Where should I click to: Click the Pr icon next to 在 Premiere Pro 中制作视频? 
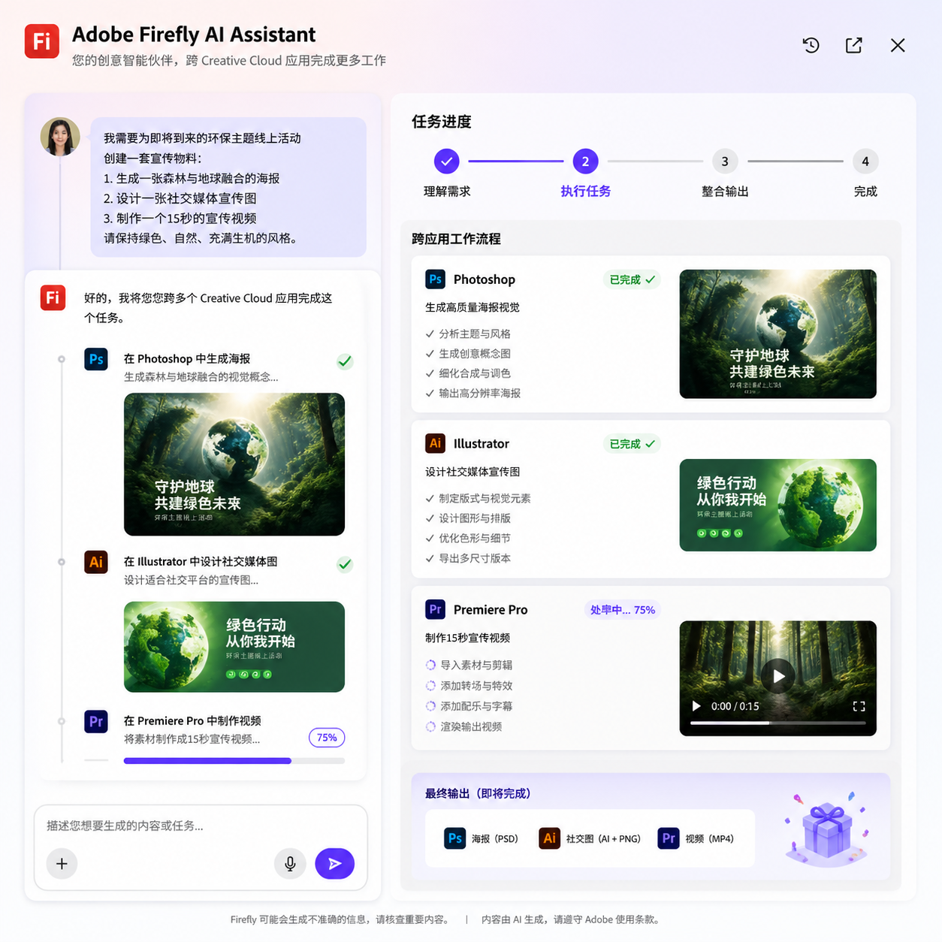coord(96,722)
